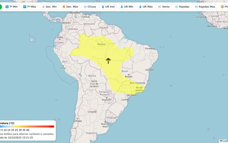Click the black station marker on map
This screenshot has height=143, width=228.
(x=108, y=61)
